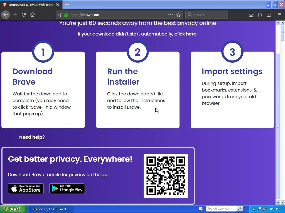The image size is (285, 213).
Task: Click the Get it on Google Play badge
Action: tap(67, 189)
